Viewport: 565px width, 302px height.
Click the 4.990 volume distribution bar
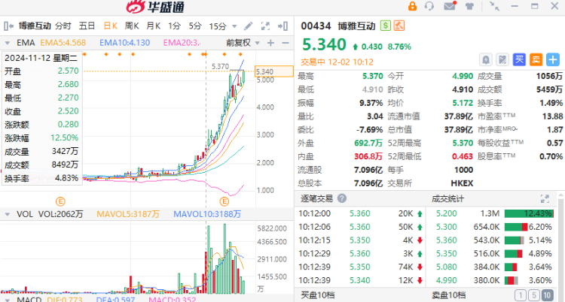tap(512, 280)
